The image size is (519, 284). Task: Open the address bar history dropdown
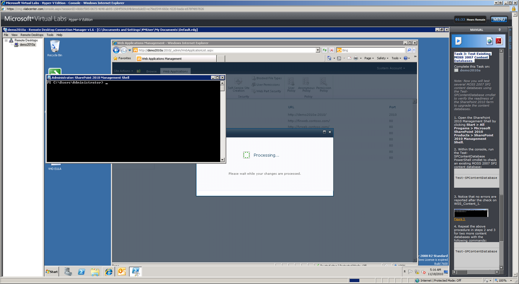pyautogui.click(x=318, y=50)
